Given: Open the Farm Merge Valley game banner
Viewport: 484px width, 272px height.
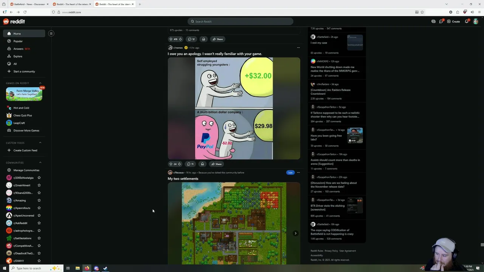Looking at the screenshot, I should [x=24, y=94].
